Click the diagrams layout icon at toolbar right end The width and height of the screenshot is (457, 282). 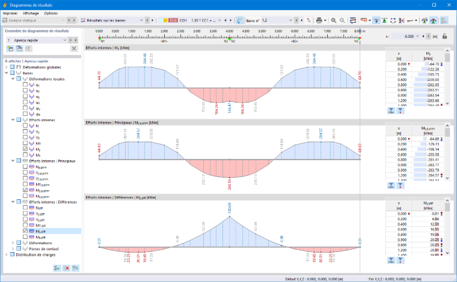pos(444,20)
